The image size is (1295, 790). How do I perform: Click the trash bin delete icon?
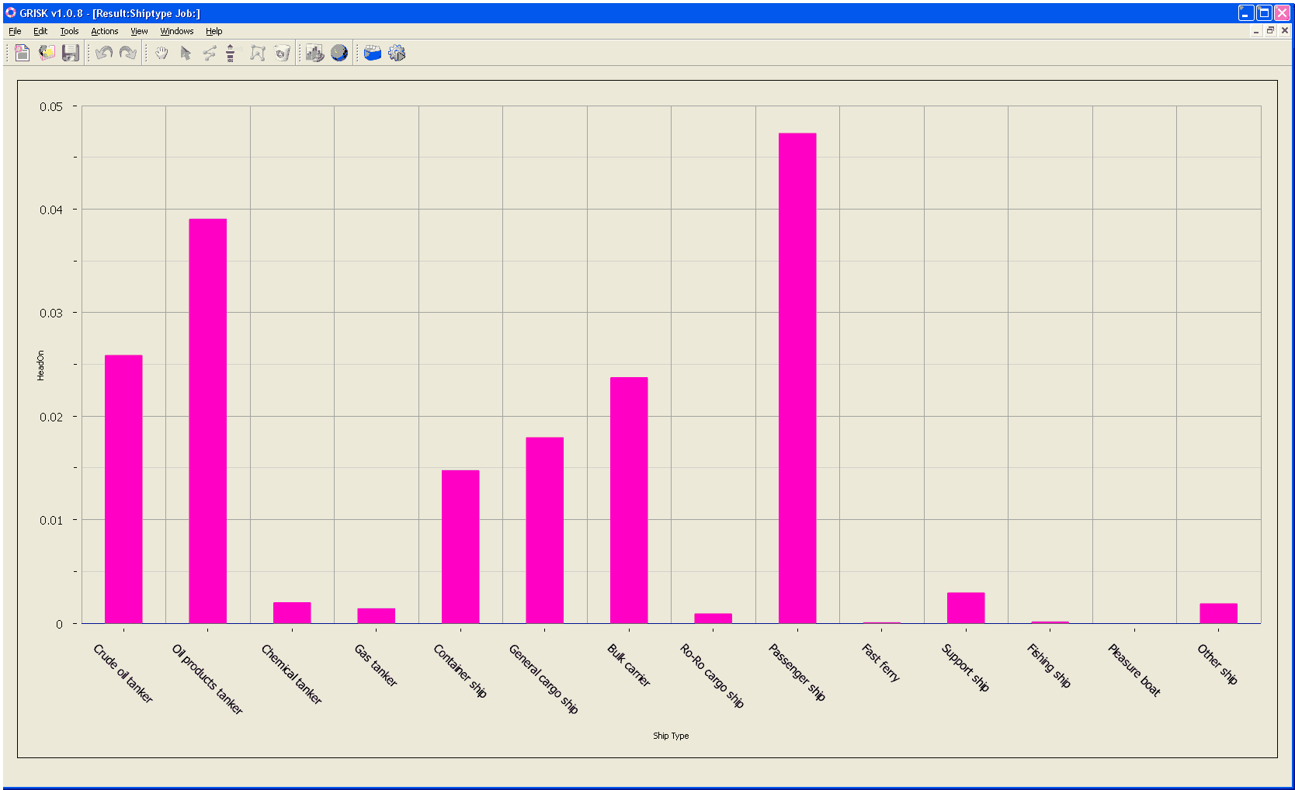[x=282, y=53]
